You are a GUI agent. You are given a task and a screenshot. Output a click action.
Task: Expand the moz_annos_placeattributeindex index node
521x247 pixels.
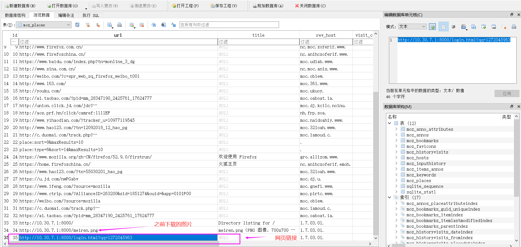coord(396,203)
